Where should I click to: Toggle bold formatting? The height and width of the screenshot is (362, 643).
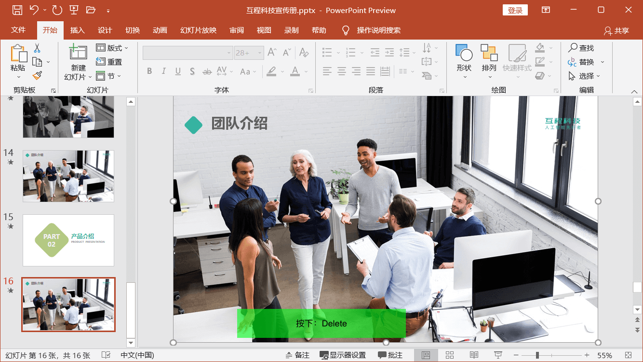pyautogui.click(x=149, y=71)
